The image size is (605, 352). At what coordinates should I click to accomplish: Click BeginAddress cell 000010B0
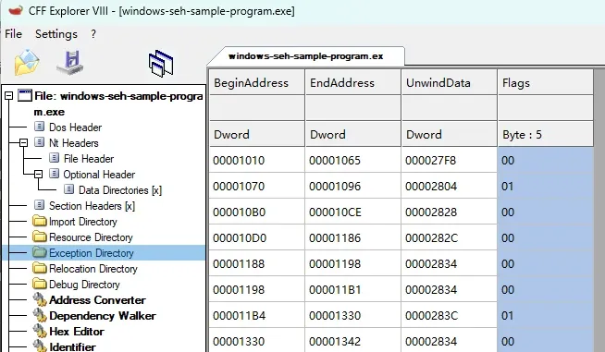[x=256, y=212]
